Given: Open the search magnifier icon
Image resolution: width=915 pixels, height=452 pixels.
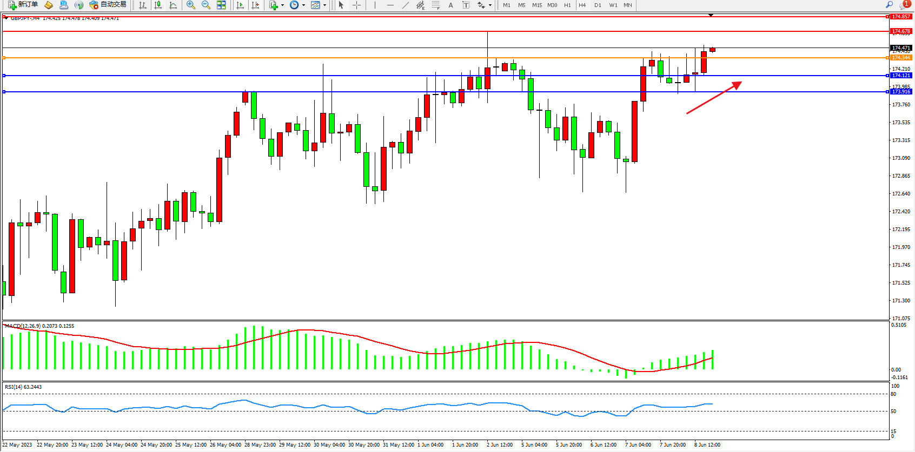Looking at the screenshot, I should (x=889, y=5).
